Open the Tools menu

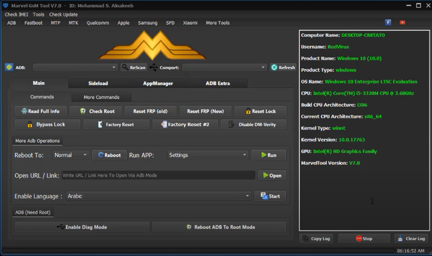click(x=38, y=15)
